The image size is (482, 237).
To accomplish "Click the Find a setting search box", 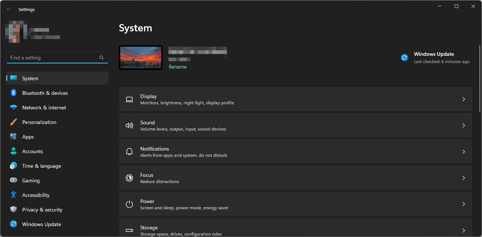I will coord(53,58).
